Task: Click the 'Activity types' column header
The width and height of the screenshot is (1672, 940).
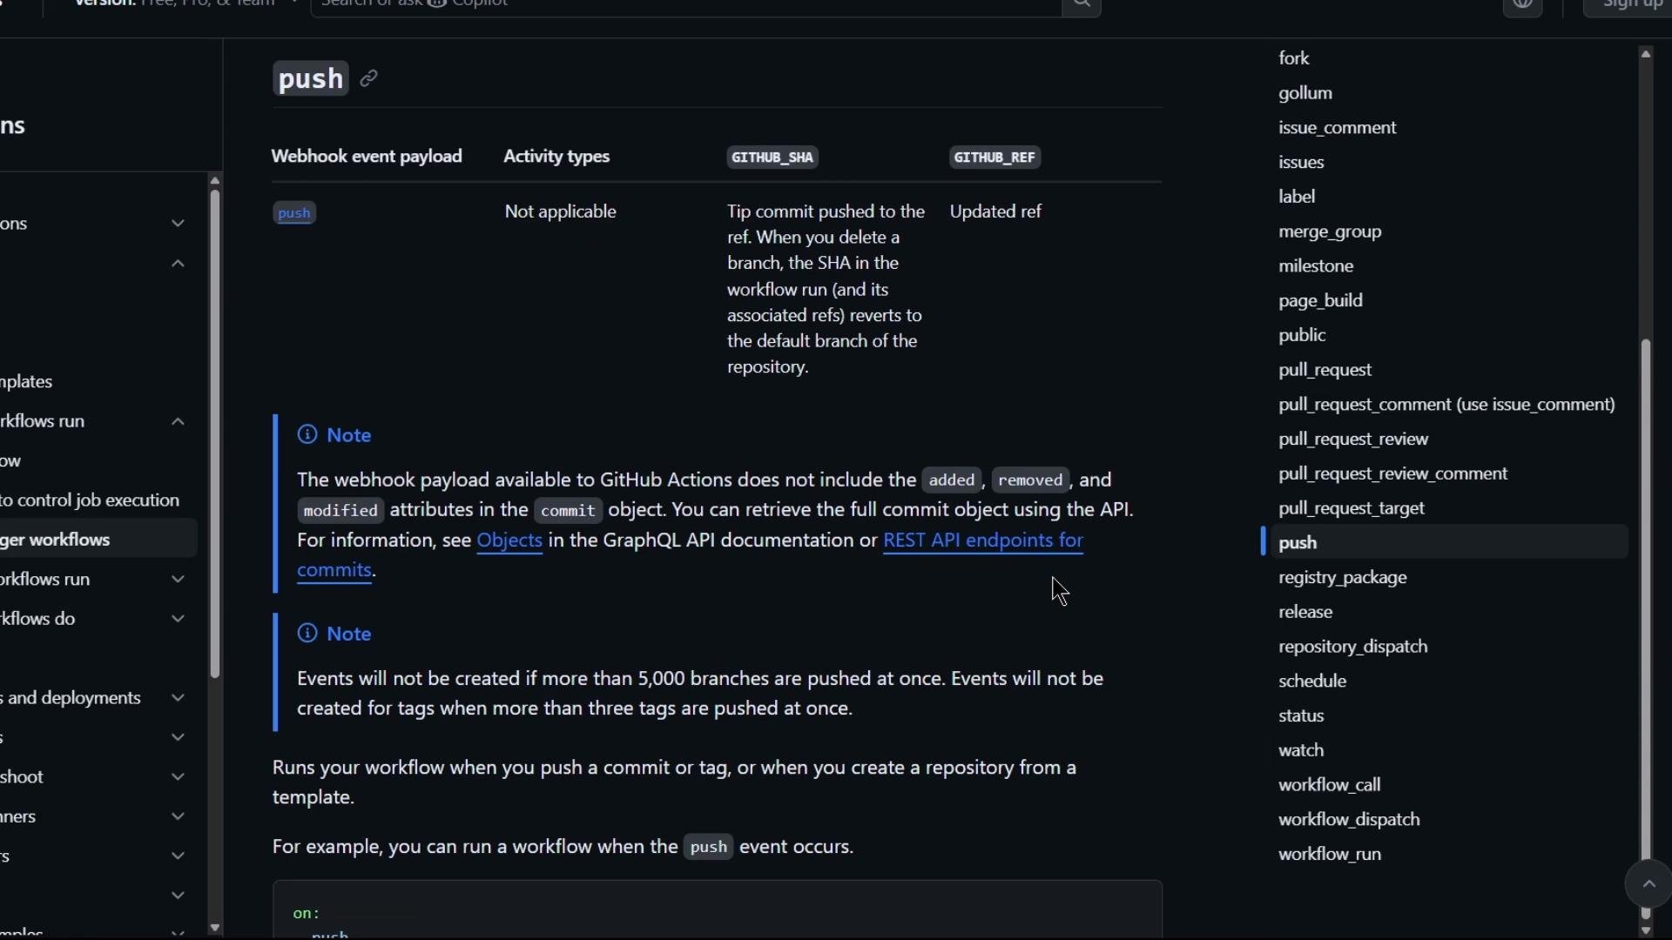Action: click(556, 157)
